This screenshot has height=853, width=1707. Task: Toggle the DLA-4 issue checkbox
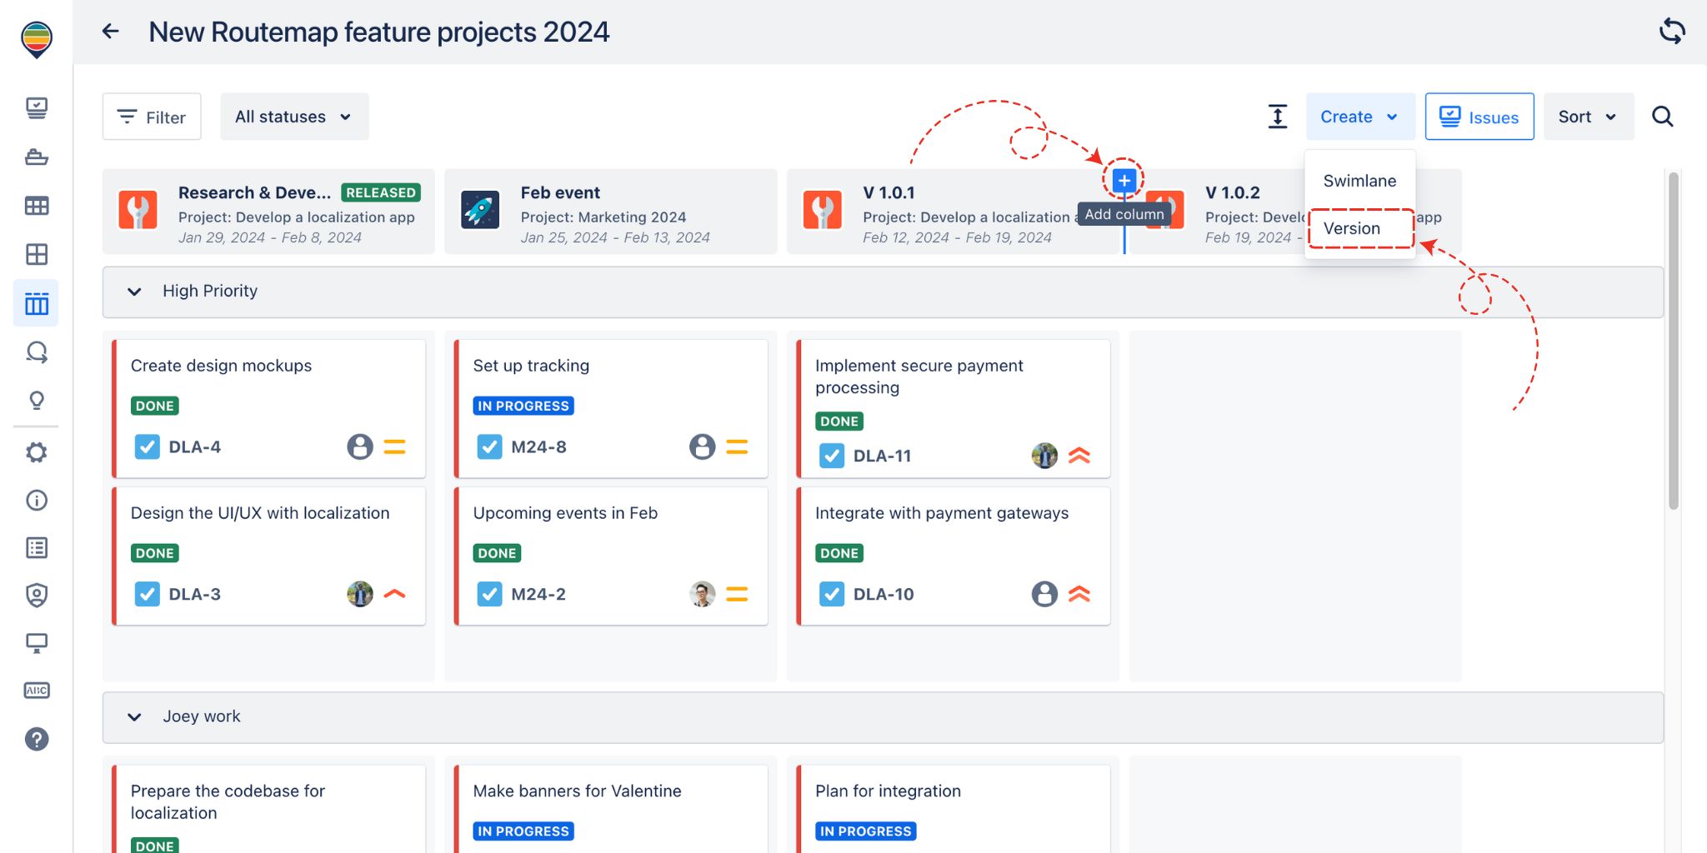point(148,446)
